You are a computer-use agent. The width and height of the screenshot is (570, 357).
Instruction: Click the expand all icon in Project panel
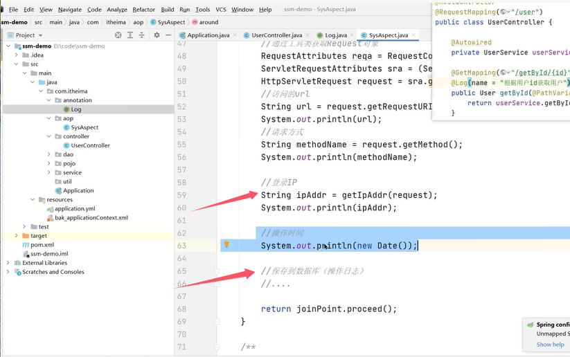130,35
